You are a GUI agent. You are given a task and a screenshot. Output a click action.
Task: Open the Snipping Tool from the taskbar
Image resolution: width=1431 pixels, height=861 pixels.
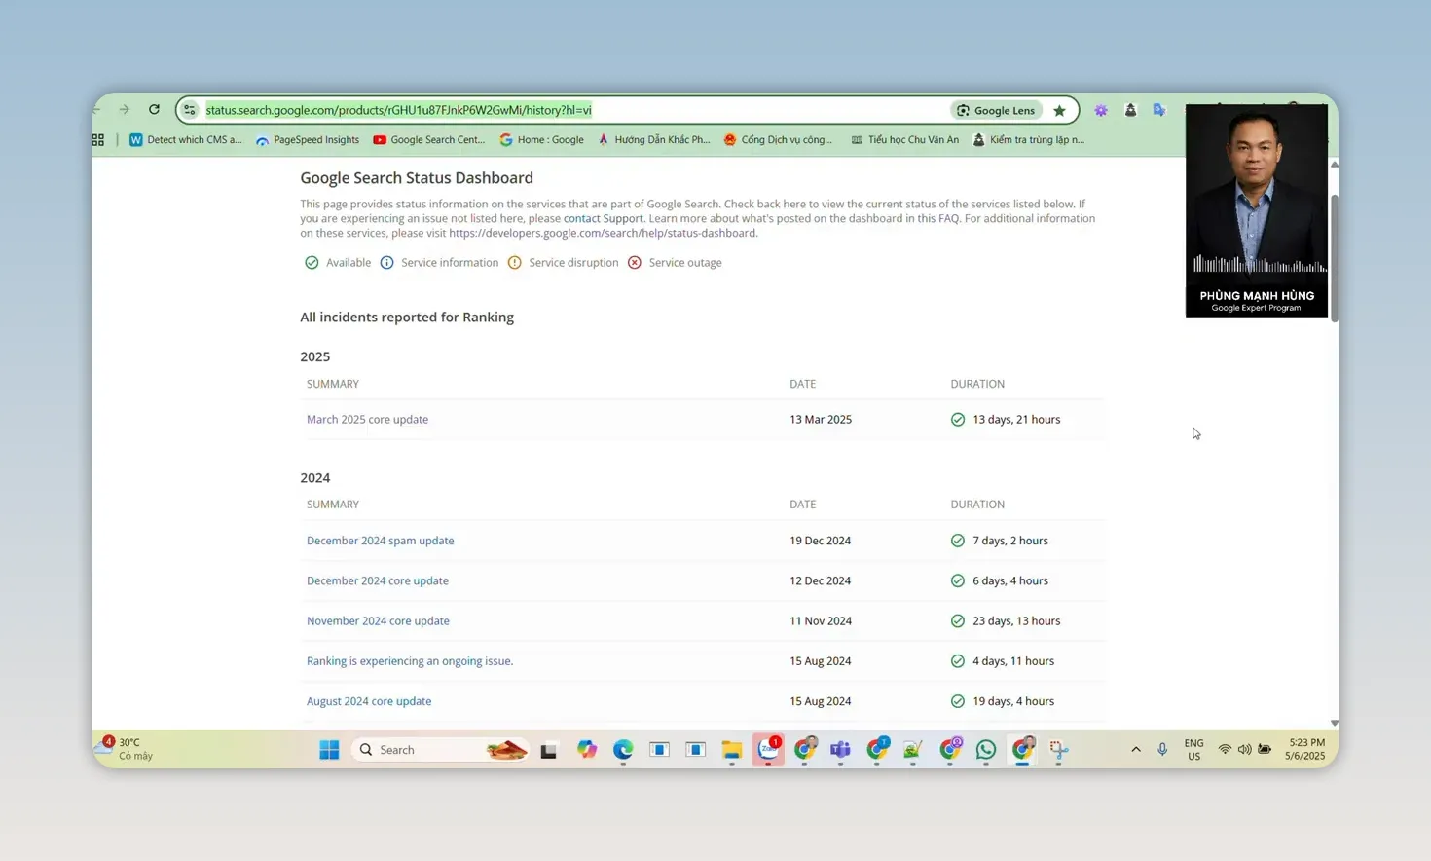(x=1059, y=750)
